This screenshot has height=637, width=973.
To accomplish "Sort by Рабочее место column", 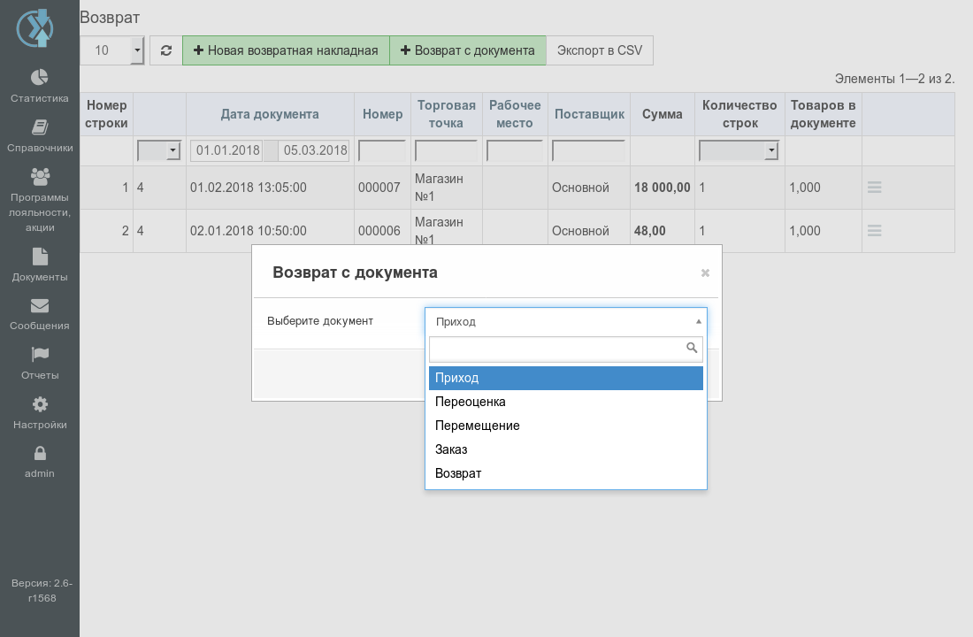I will (515, 114).
